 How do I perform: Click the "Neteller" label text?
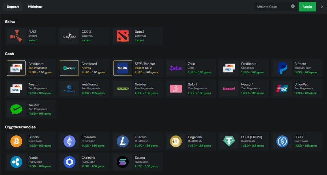[140, 84]
